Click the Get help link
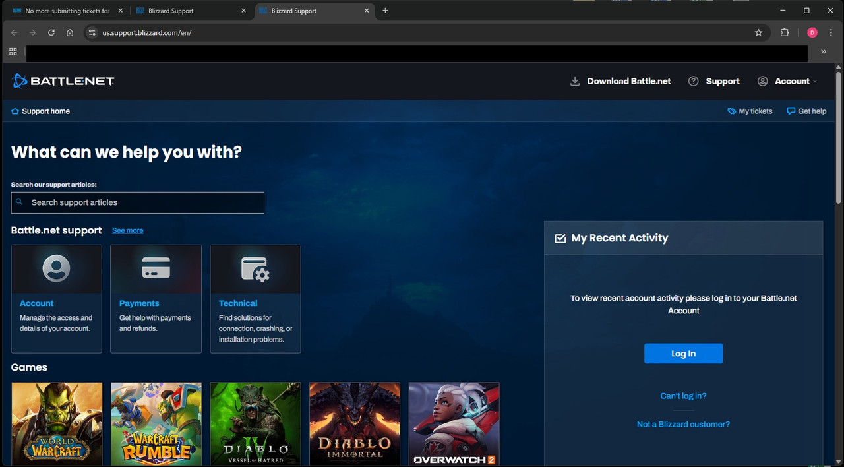 pos(812,111)
